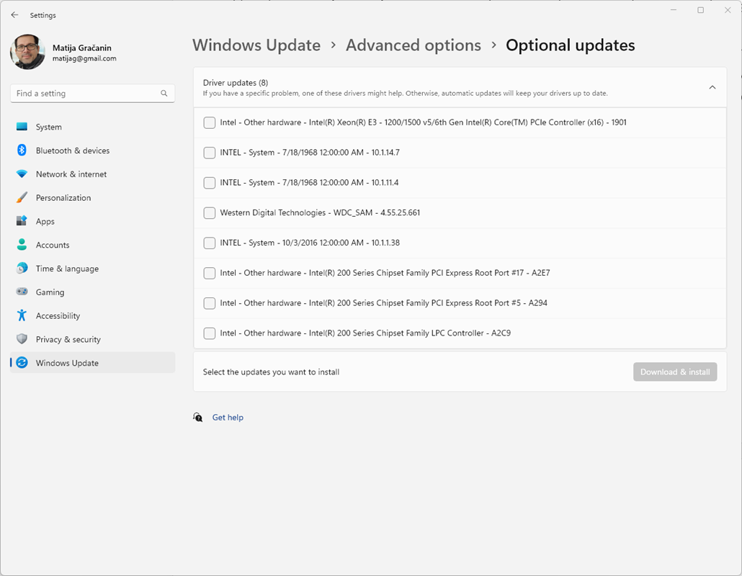Screen dimensions: 742x576
Task: Select Personalization in the sidebar
Action: (x=92, y=198)
